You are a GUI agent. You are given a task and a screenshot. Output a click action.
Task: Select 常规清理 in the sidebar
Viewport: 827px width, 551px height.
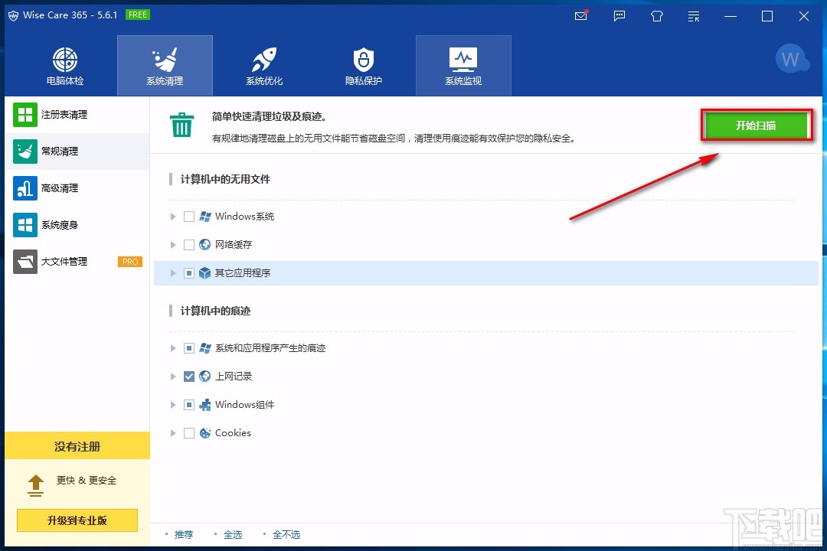[x=77, y=152]
